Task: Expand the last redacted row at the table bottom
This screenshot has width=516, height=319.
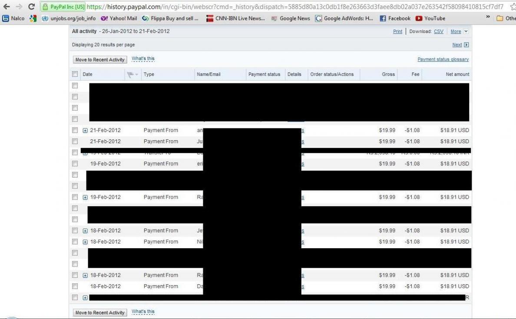Action: click(x=85, y=298)
